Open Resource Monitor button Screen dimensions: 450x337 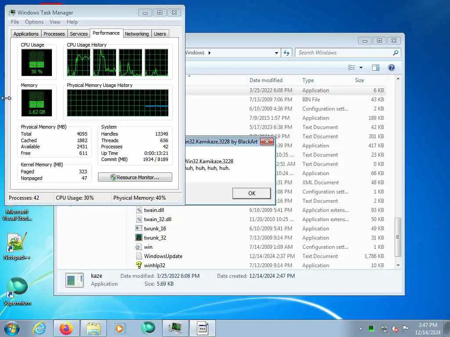(x=135, y=177)
